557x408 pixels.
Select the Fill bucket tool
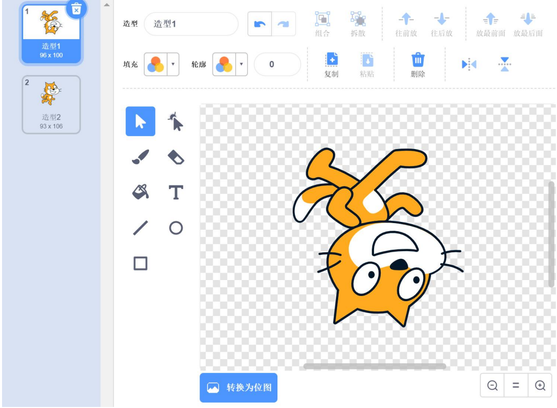point(140,193)
